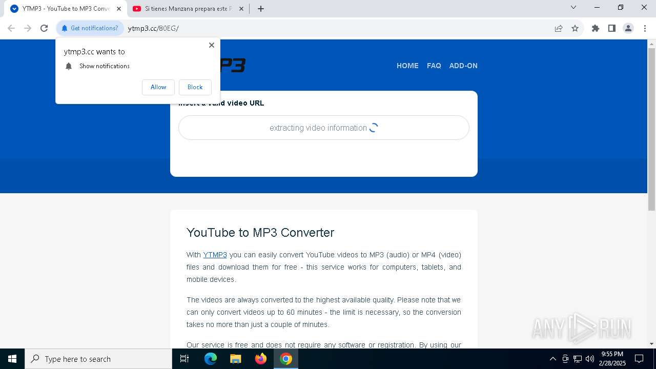656x369 pixels.
Task: Open the Chrome profile avatar
Action: (628, 28)
